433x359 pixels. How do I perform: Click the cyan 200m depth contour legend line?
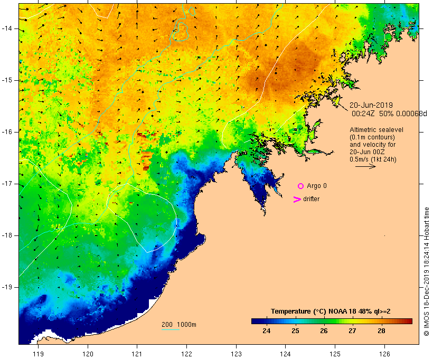171,329
